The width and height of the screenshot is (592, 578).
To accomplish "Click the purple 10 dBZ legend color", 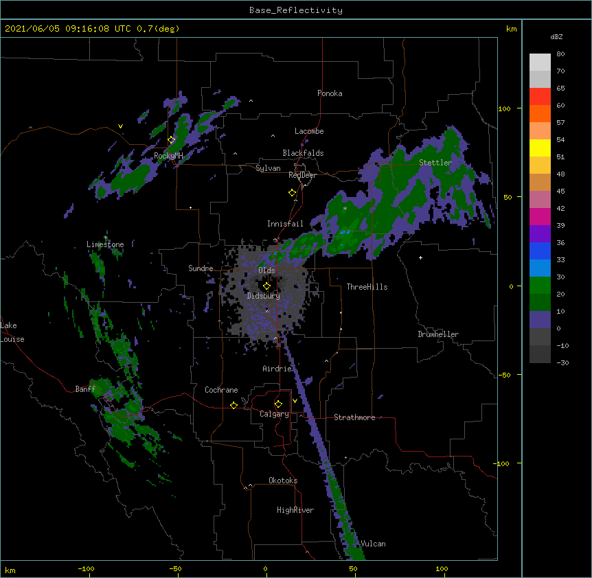I will 540,319.
